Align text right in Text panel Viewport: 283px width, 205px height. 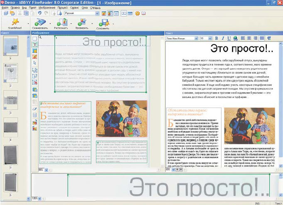255,38
